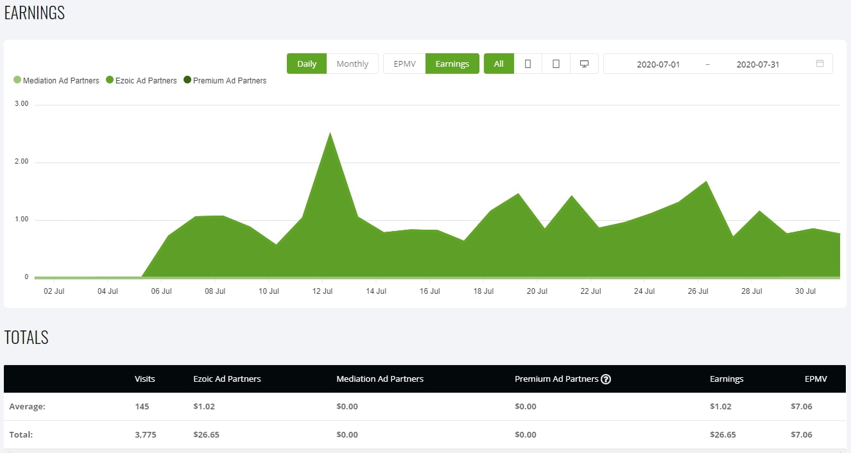Click the average visits value 145

point(142,407)
